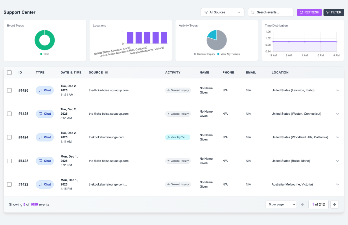Focus the Search events input field
348x225 pixels.
274,12
